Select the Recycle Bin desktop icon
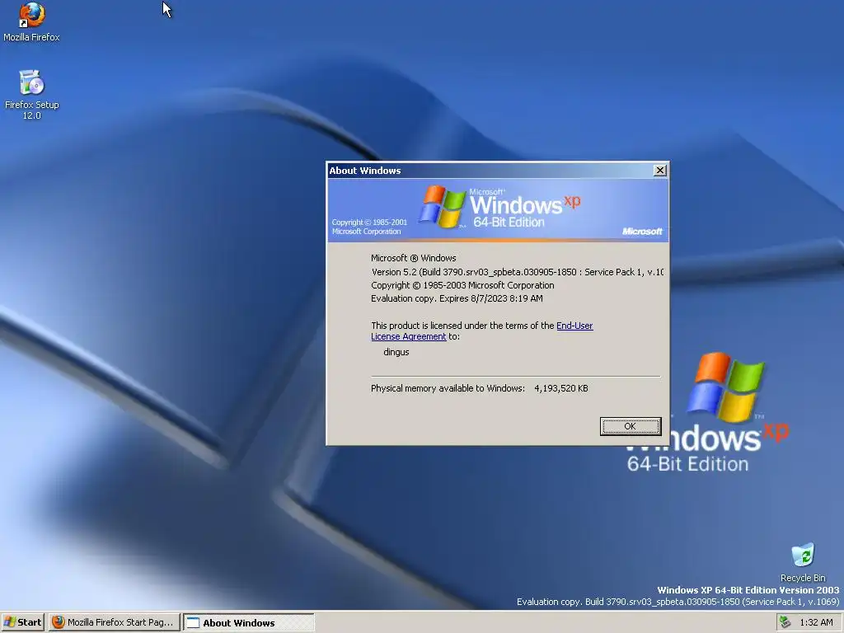 803,562
